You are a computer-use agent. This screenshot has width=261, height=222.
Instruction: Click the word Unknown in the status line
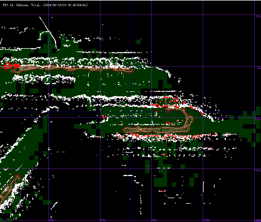pos(22,5)
